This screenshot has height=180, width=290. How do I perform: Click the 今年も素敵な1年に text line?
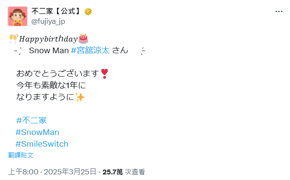51,85
